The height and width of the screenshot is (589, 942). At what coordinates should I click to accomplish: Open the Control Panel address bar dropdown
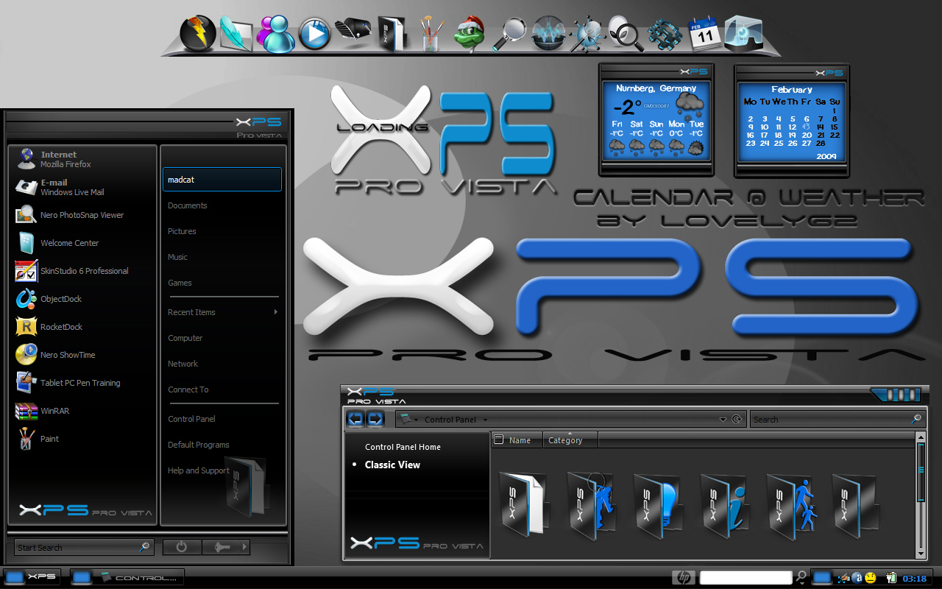pos(722,419)
